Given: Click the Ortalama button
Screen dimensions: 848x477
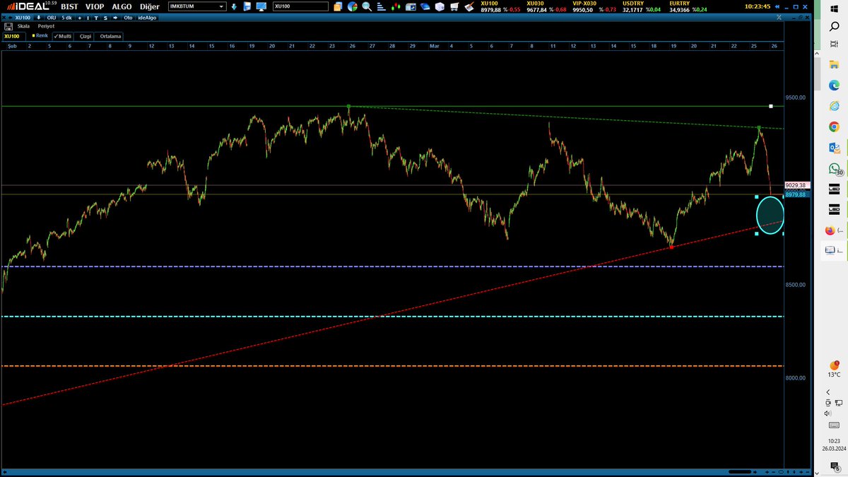Looking at the screenshot, I should tap(110, 36).
